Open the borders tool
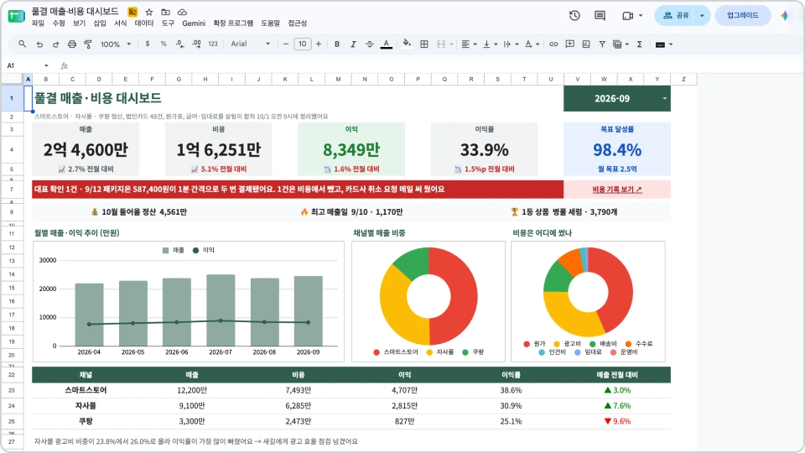 pos(424,44)
